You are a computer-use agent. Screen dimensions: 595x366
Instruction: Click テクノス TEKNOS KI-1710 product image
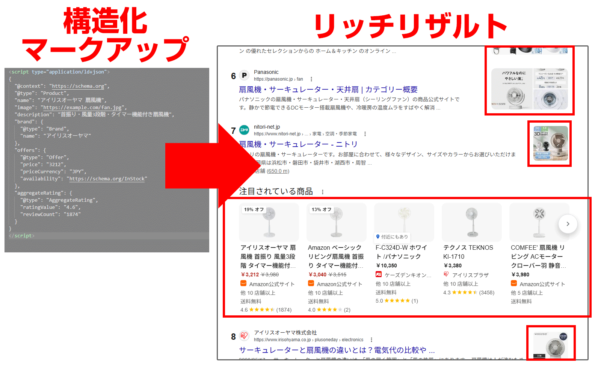pyautogui.click(x=472, y=222)
